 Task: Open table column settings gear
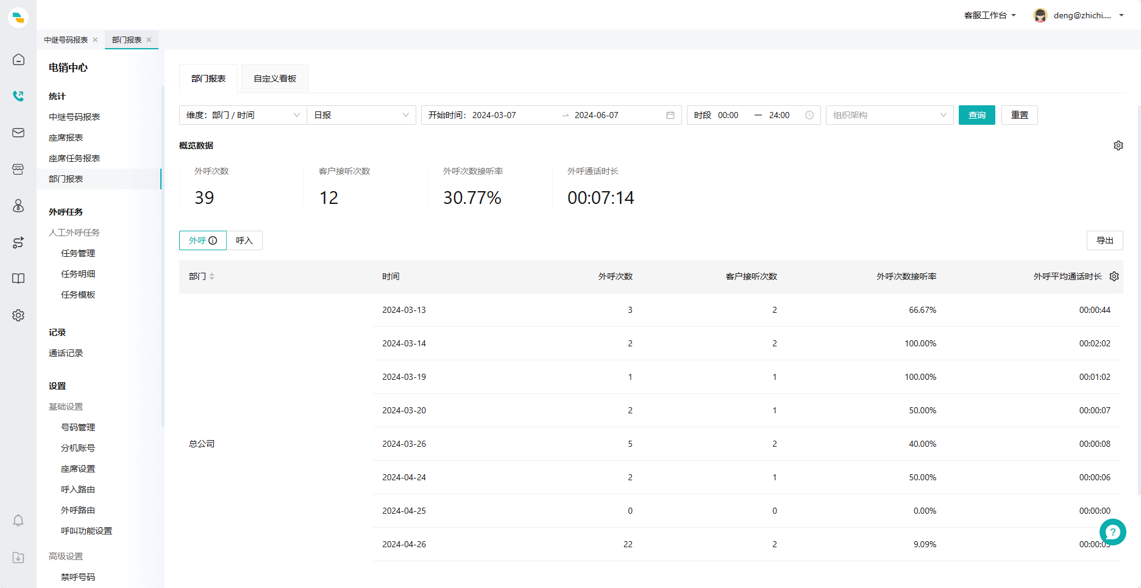tap(1114, 276)
